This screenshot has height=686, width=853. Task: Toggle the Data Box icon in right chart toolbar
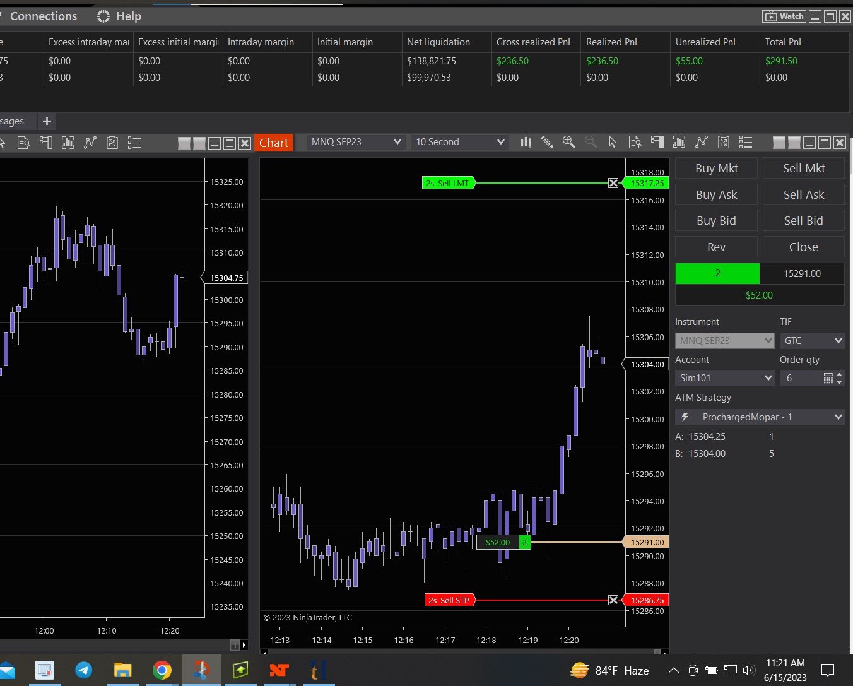(635, 142)
